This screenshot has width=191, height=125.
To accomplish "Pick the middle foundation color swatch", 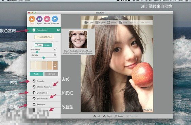I will (44, 65).
